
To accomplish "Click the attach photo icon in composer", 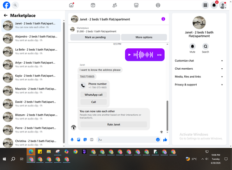I will pos(78,140).
